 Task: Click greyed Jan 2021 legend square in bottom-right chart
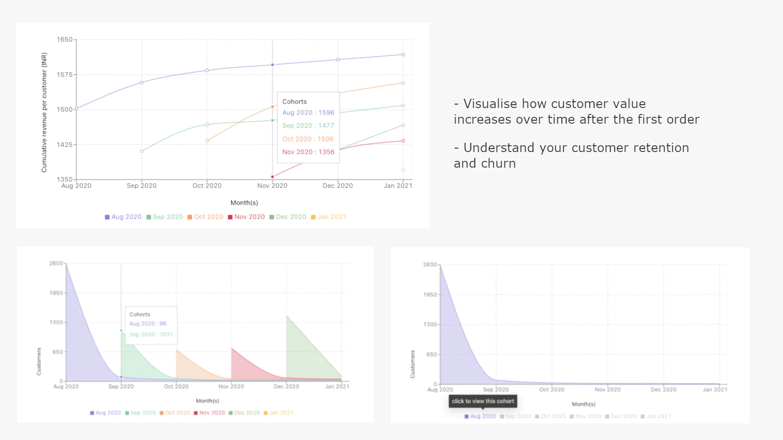[643, 417]
